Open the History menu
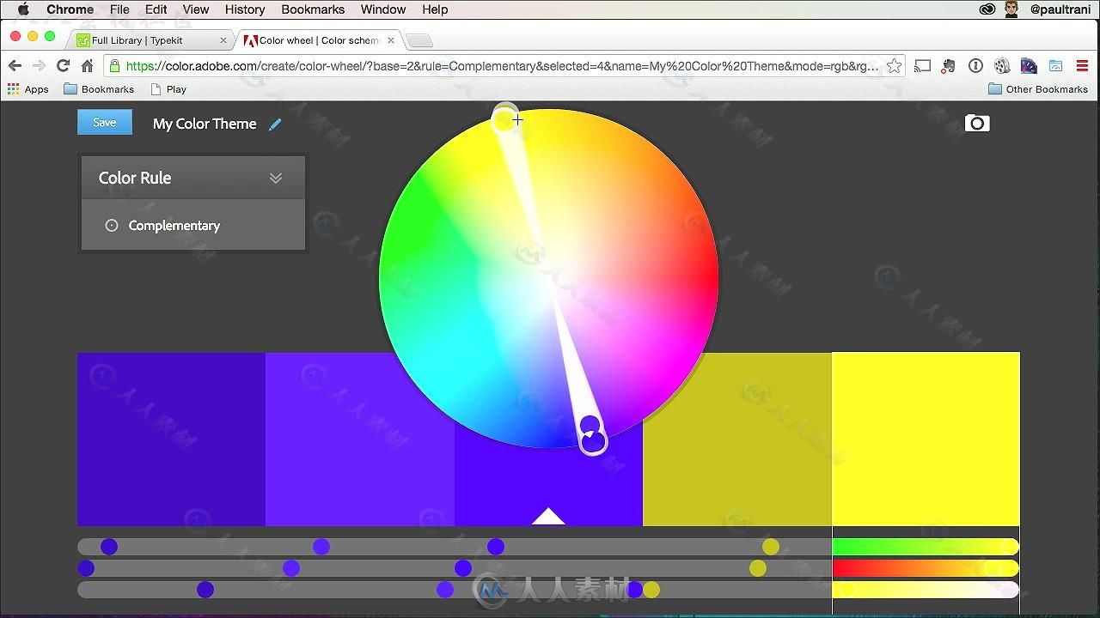Viewport: 1100px width, 618px height. 245,9
